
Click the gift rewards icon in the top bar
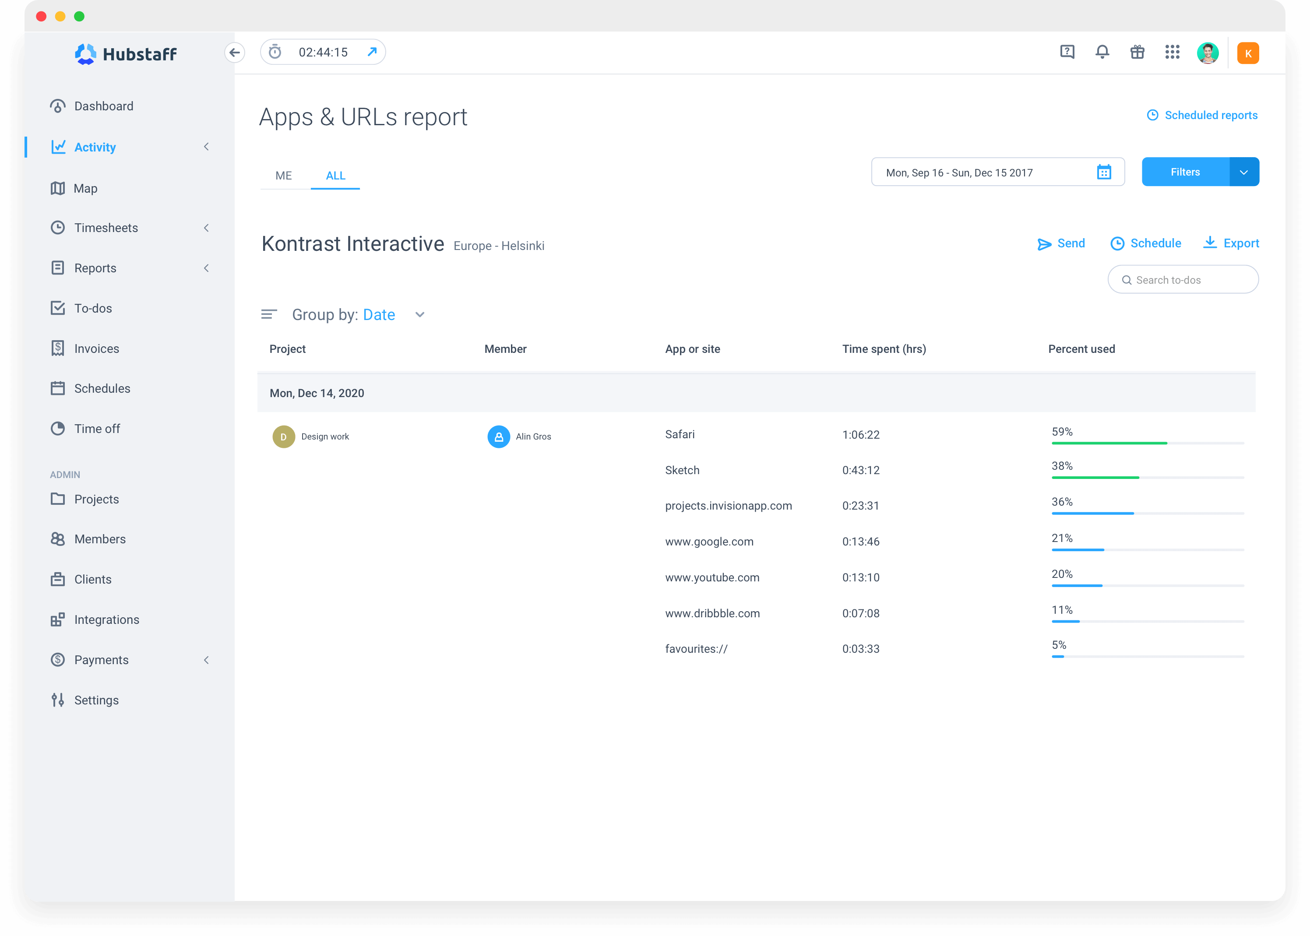point(1137,52)
